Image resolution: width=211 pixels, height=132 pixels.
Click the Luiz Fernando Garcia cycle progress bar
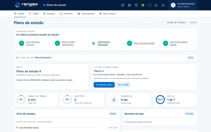pyautogui.click(x=73, y=128)
